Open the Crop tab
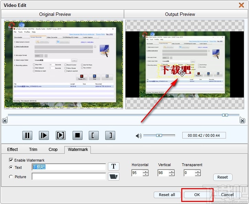The height and width of the screenshot is (204, 249). [53, 150]
